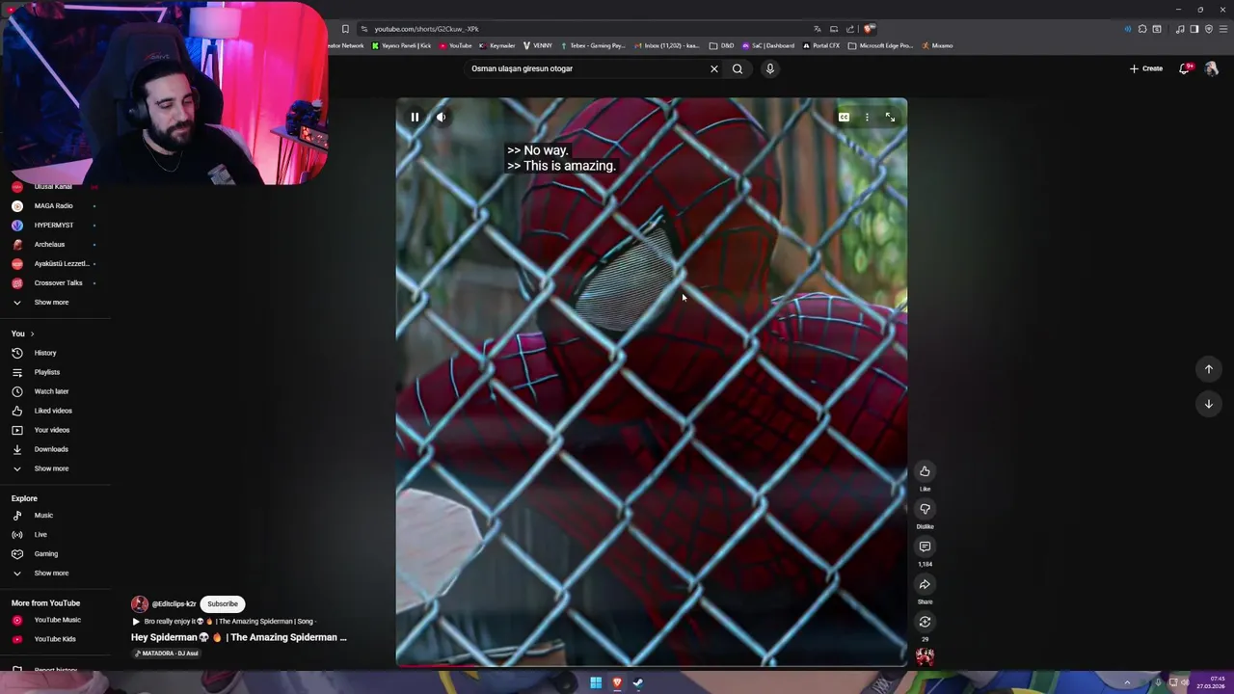The width and height of the screenshot is (1234, 694).
Task: Open the account avatar menu
Action: [1212, 68]
